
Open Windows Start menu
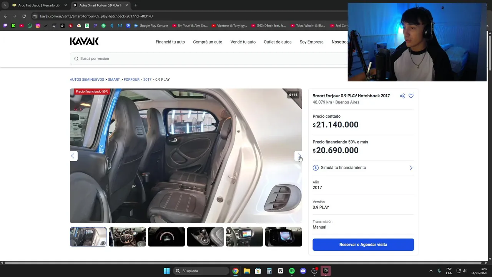[166, 271]
